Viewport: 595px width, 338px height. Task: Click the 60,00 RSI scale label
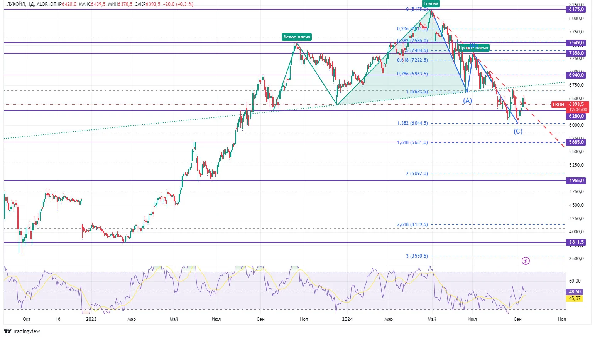[575, 281]
